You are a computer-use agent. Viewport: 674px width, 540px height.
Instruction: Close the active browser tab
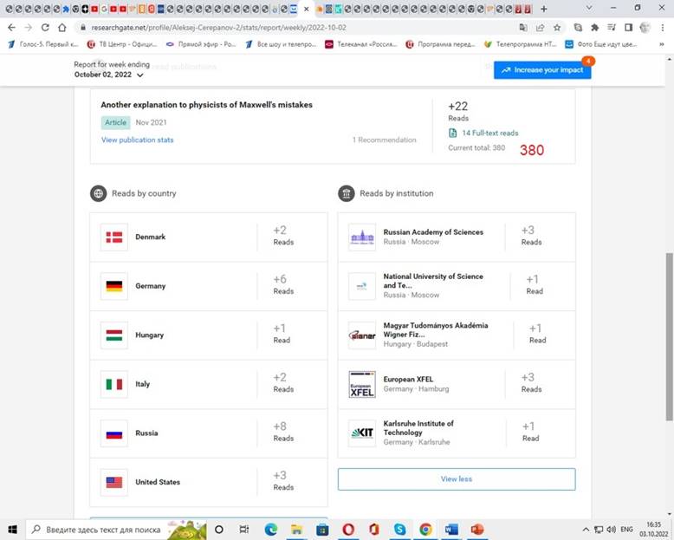[x=307, y=9]
